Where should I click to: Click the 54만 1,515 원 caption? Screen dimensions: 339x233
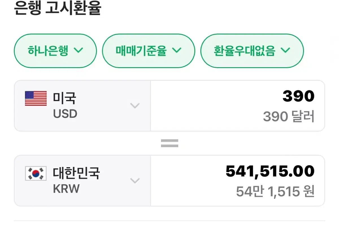275,192
